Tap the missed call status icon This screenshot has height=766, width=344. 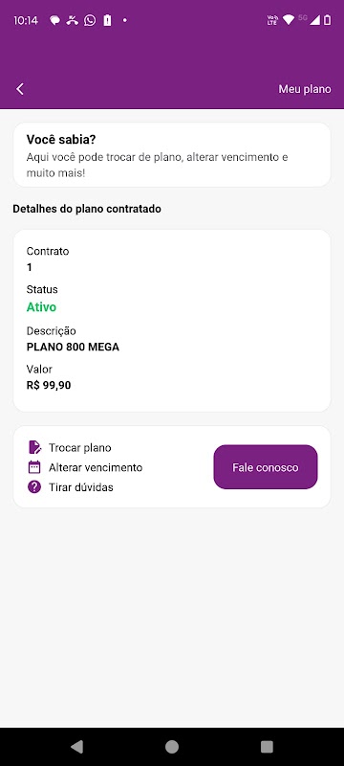pyautogui.click(x=73, y=20)
